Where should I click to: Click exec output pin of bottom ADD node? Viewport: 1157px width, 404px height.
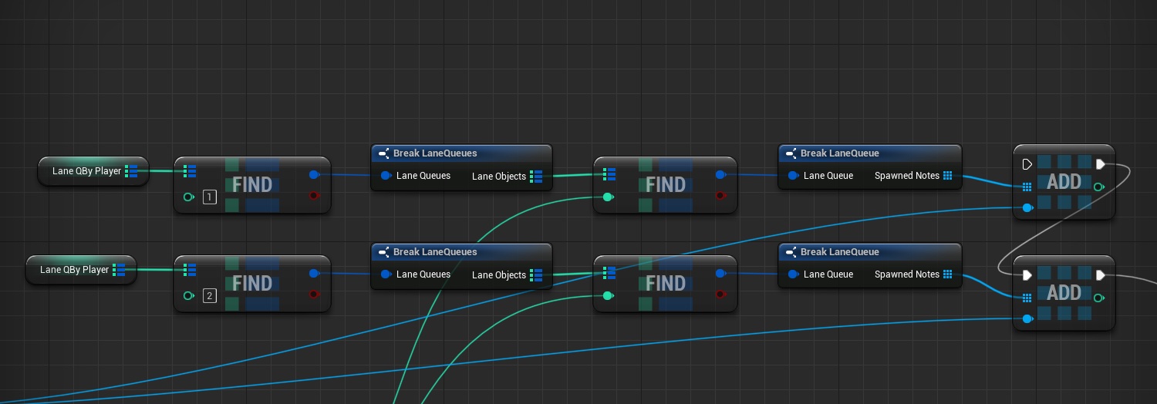pyautogui.click(x=1100, y=275)
